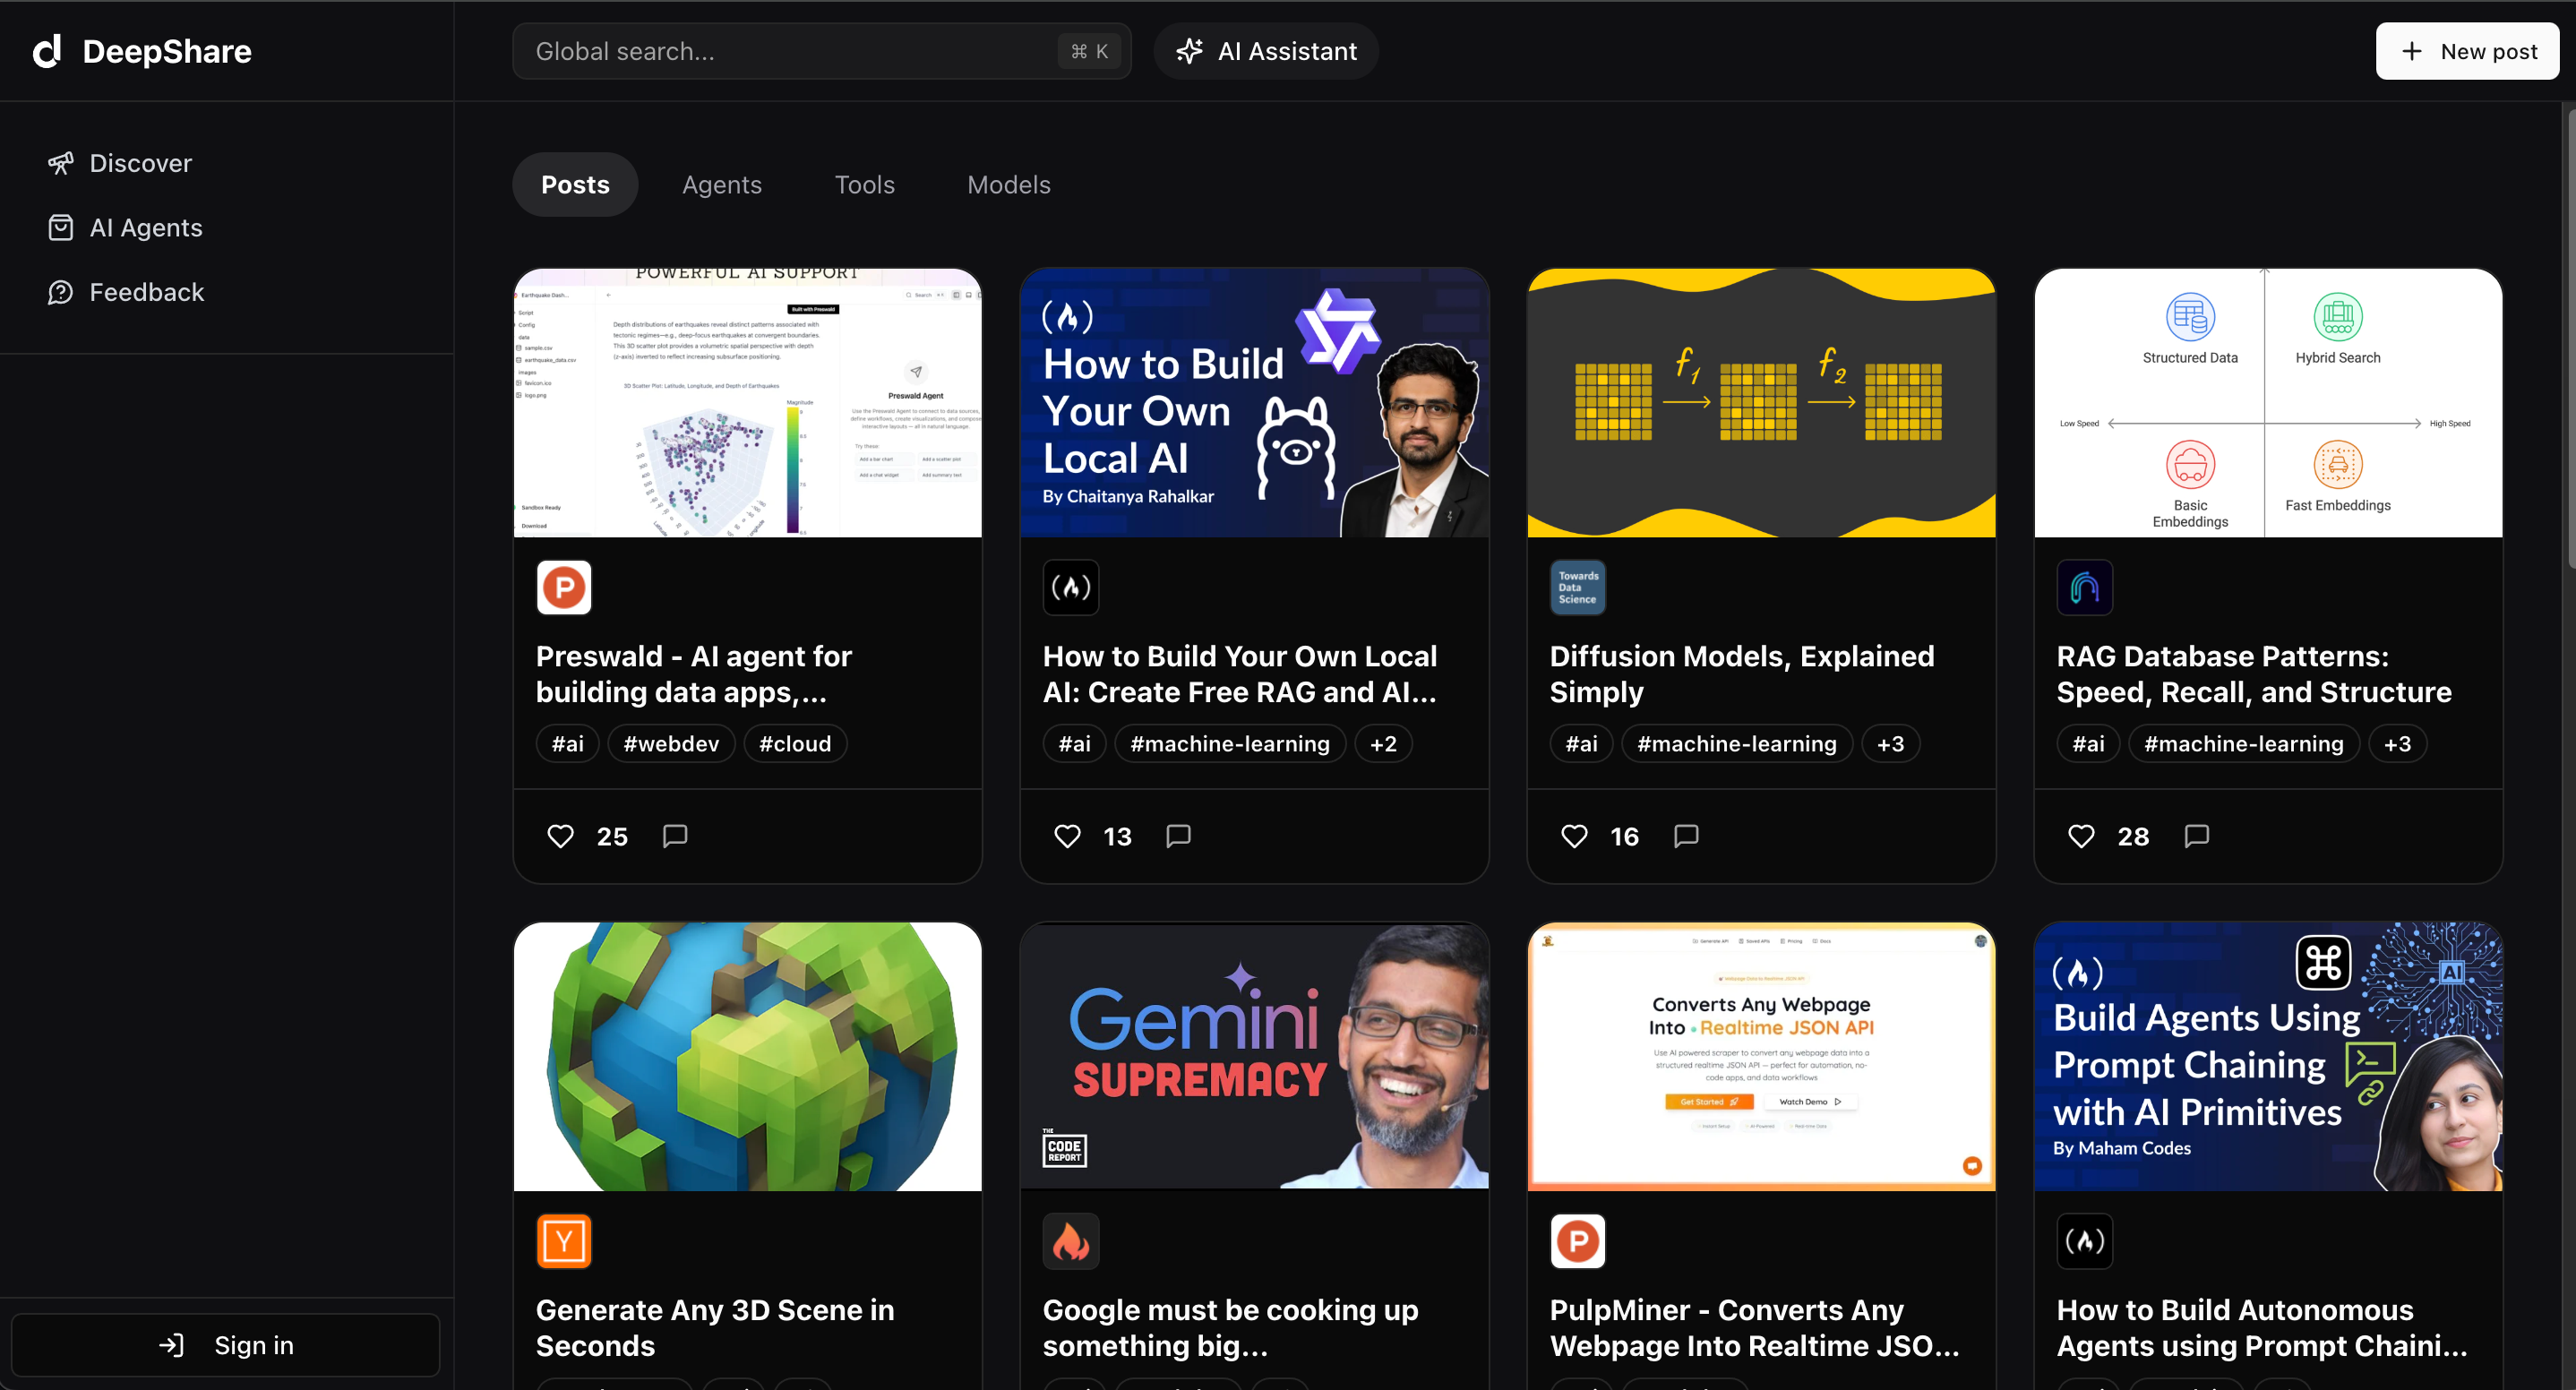
Task: Click #machine-learning tag on Local AI post
Action: [1229, 744]
